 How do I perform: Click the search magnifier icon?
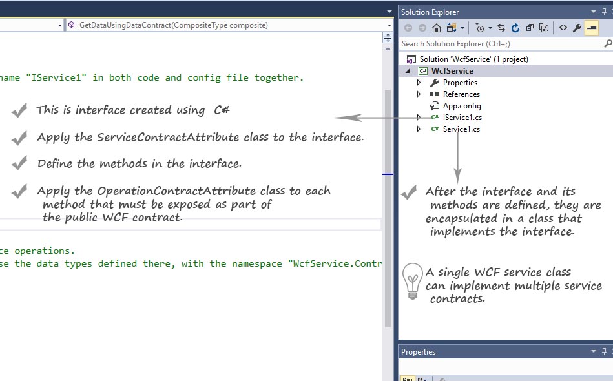pos(608,43)
